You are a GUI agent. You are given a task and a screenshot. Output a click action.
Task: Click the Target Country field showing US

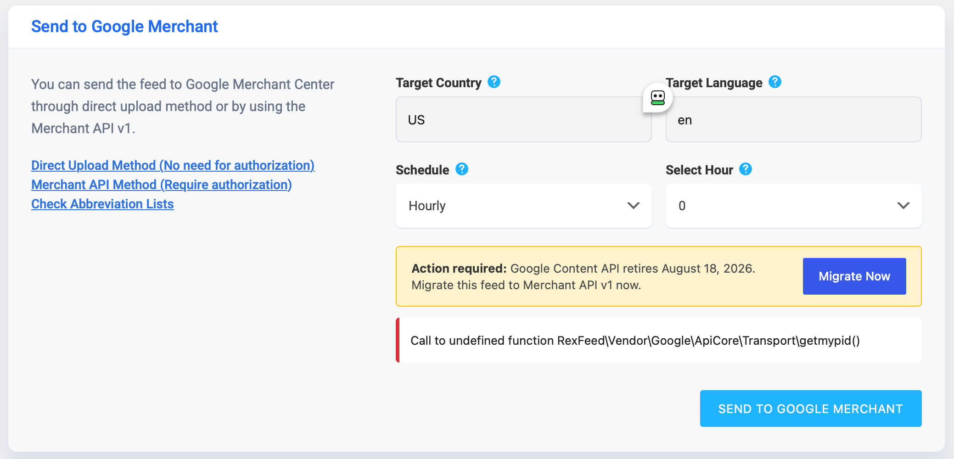tap(524, 119)
